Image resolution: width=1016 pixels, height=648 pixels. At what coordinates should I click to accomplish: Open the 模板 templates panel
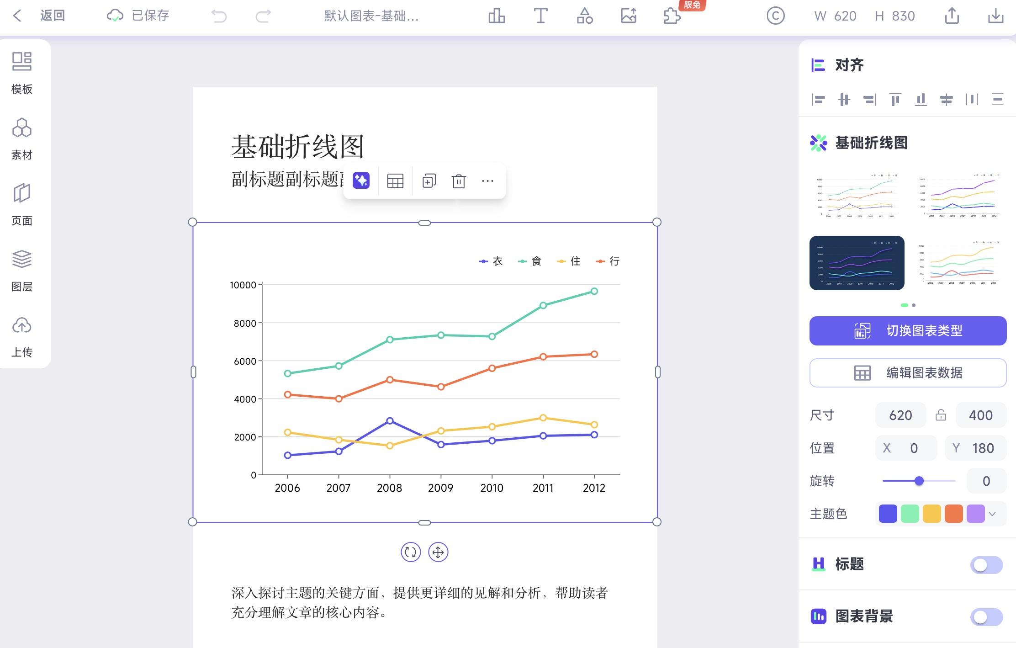click(x=22, y=73)
